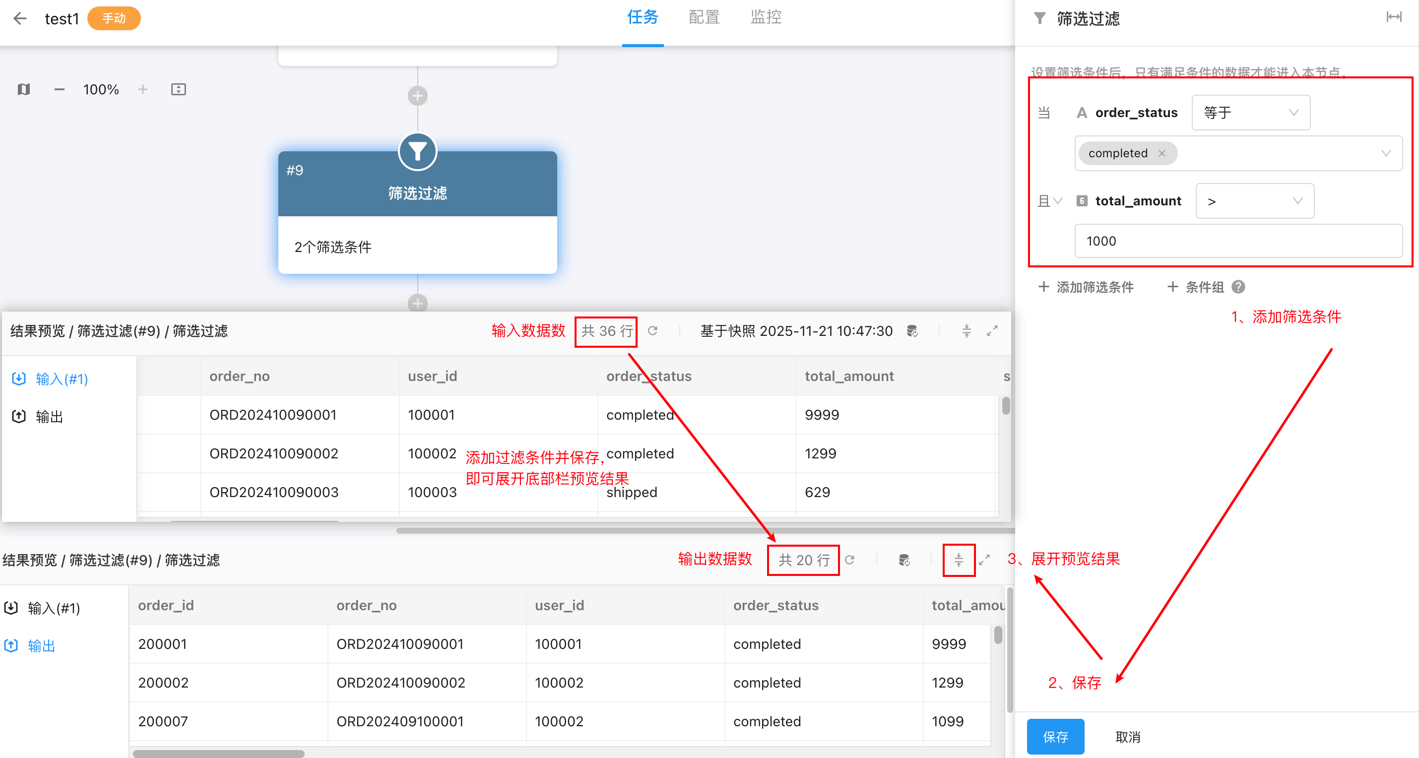Click the fit-to-screen canvas icon
Viewport: 1419px width, 758px height.
coord(179,89)
